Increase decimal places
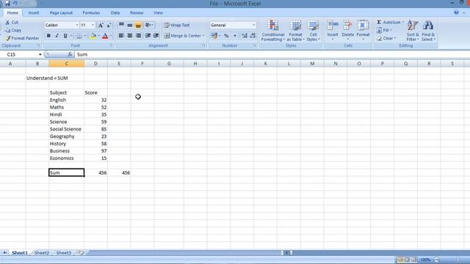The height and width of the screenshot is (264, 470). click(245, 36)
